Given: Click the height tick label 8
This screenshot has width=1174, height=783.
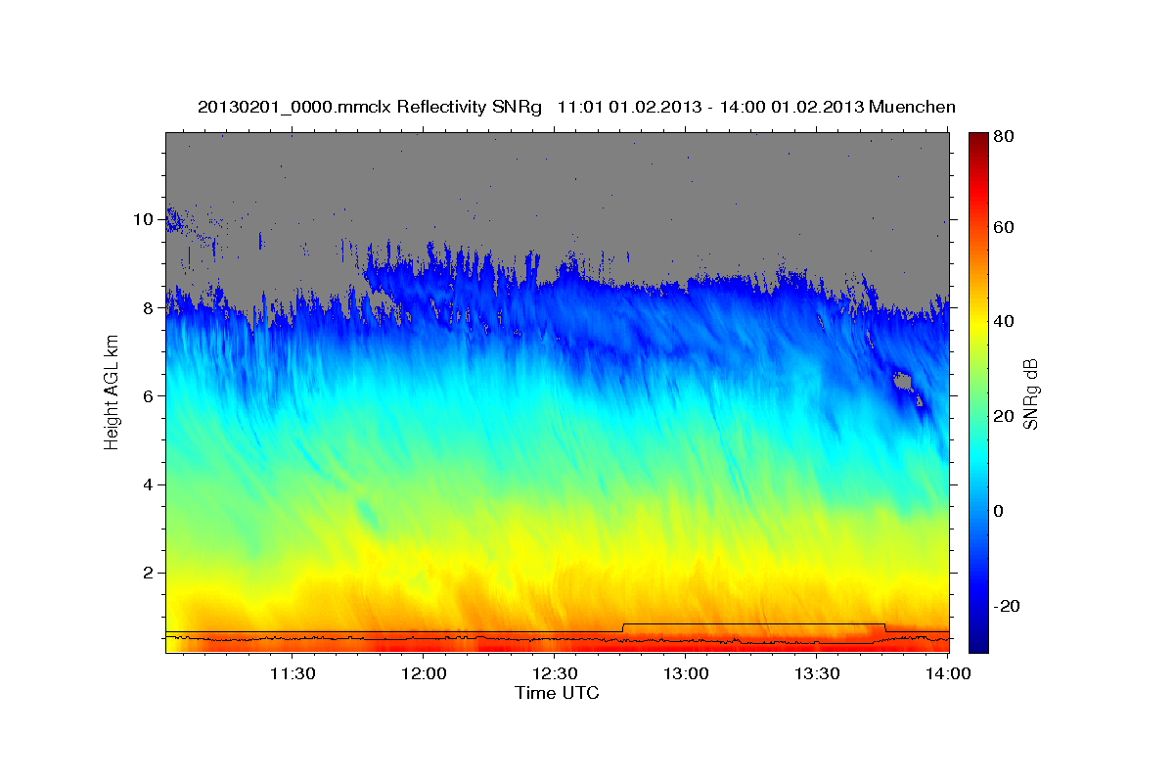Looking at the screenshot, I should pyautogui.click(x=149, y=307).
